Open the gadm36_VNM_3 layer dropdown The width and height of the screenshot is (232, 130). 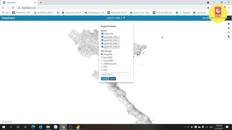pyautogui.click(x=116, y=18)
